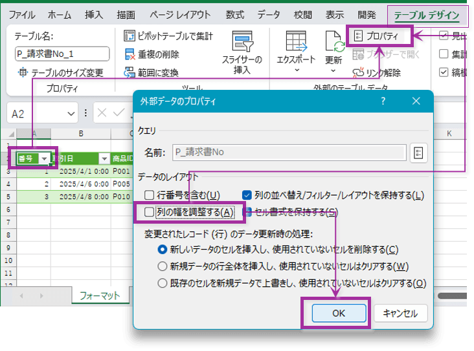This screenshot has height=351, width=474.
Task: Open filter dropdown on 取引日 header
Action: pos(104,158)
